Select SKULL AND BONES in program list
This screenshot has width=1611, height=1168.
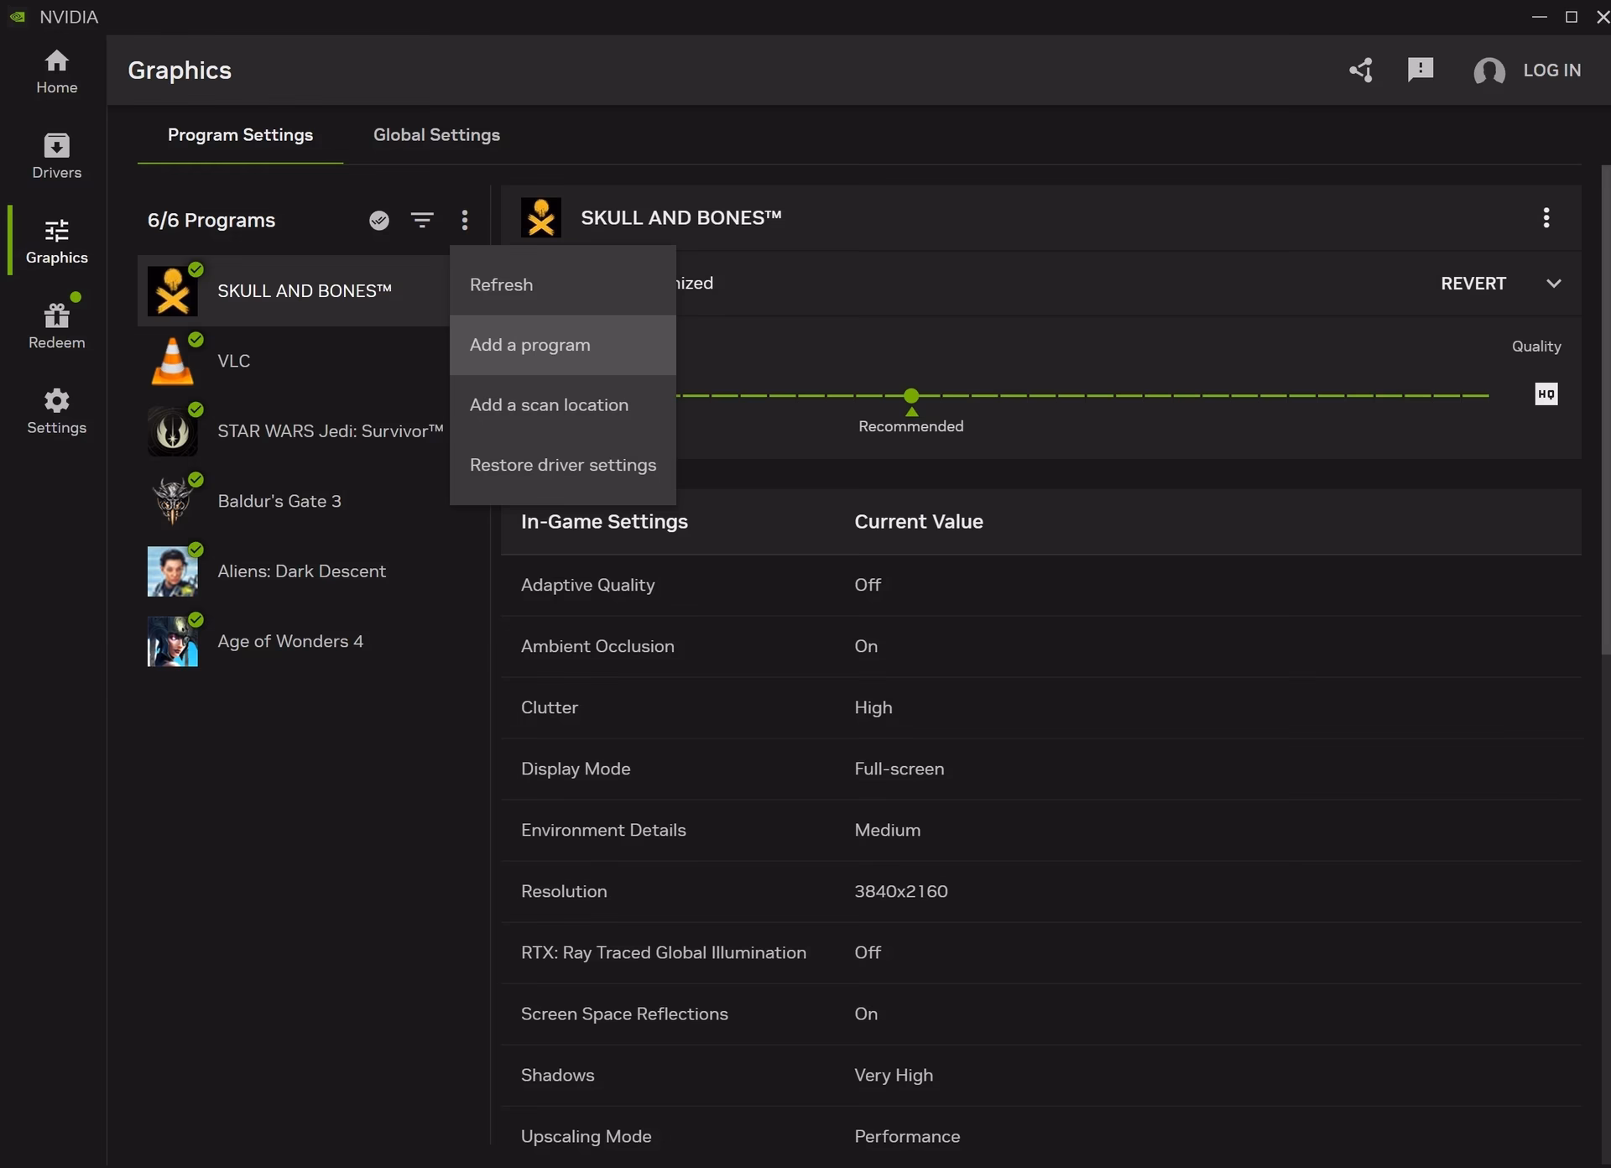pos(294,291)
